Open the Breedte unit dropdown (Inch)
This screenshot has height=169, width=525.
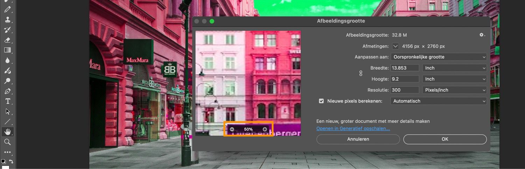[x=455, y=68]
